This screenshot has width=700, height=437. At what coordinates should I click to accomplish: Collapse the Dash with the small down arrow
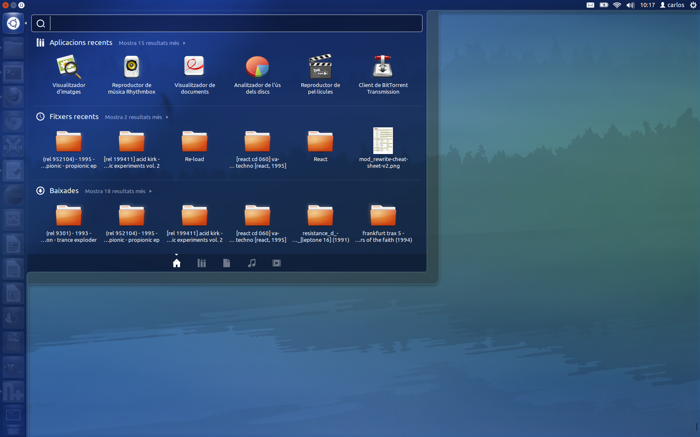[x=176, y=254]
